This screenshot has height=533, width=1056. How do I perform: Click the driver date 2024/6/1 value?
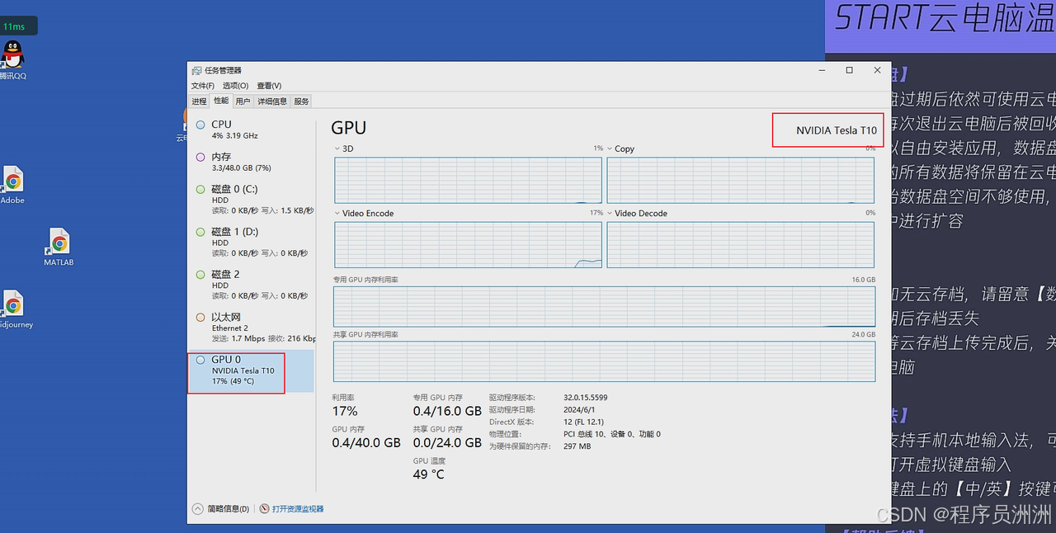pyautogui.click(x=579, y=410)
